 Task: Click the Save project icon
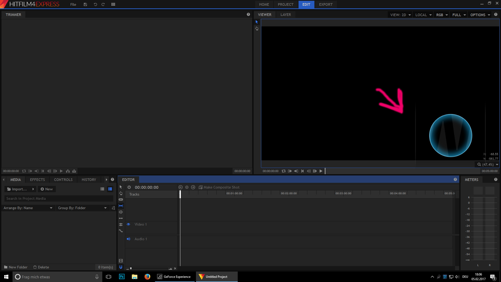click(x=85, y=4)
